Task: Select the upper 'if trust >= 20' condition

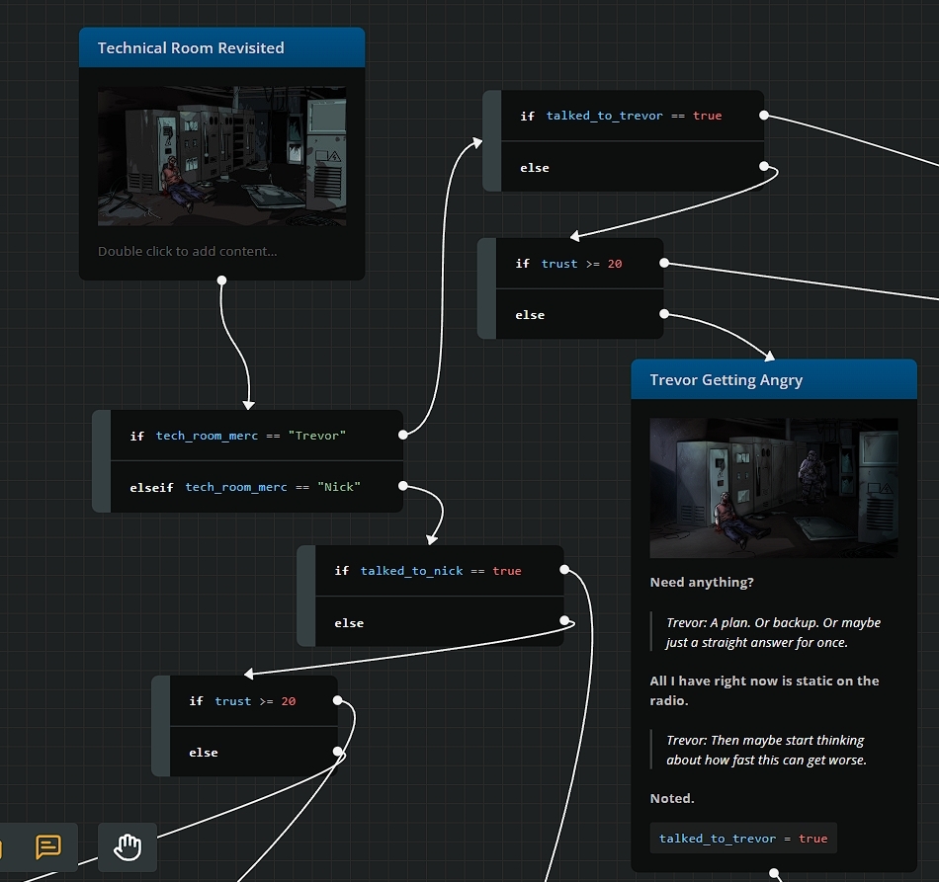Action: (579, 264)
